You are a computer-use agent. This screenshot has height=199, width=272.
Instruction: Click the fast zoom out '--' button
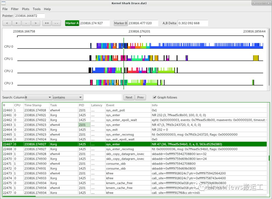tap(56, 23)
